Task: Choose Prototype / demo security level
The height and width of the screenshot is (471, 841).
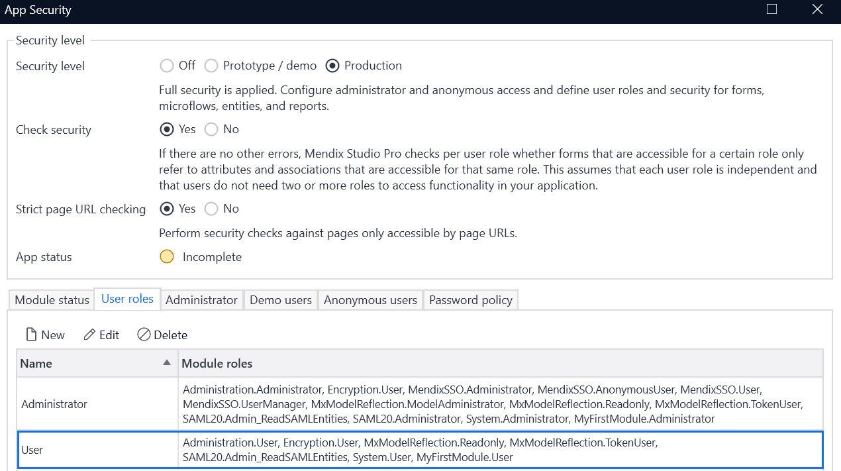Action: 211,66
